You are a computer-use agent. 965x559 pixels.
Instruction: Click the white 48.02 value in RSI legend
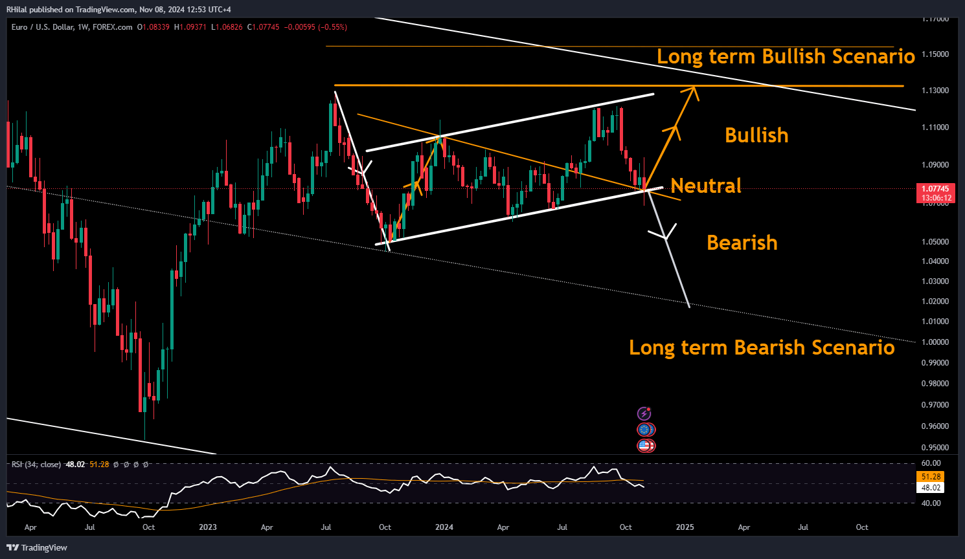pyautogui.click(x=76, y=465)
